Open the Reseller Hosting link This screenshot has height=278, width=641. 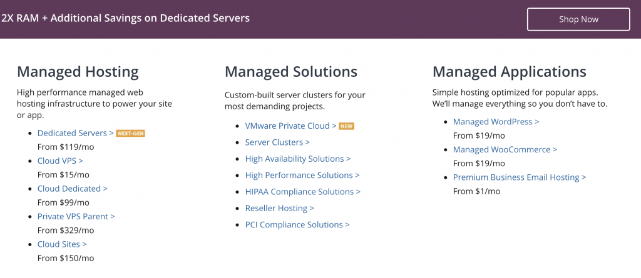280,208
